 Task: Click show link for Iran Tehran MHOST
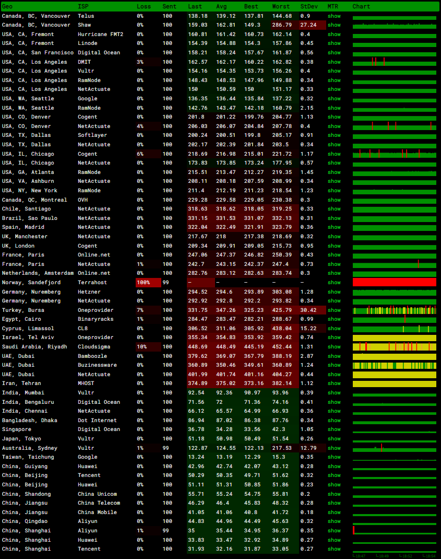coord(334,383)
